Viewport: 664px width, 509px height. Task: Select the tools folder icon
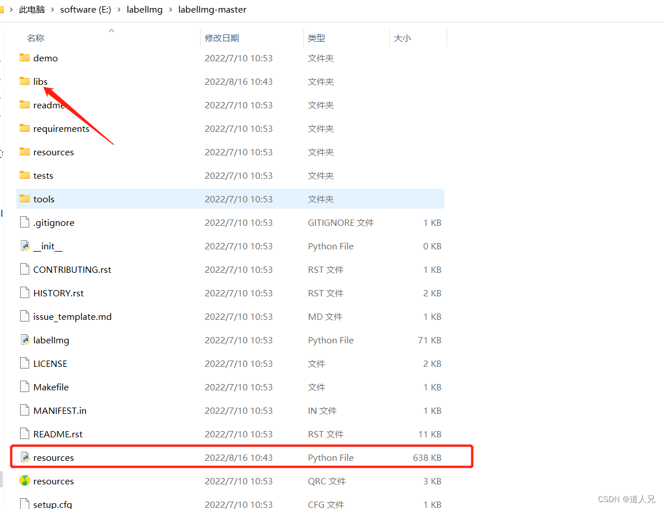pyautogui.click(x=25, y=198)
